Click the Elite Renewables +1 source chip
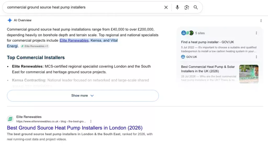268x147 pixels. [x=35, y=46]
